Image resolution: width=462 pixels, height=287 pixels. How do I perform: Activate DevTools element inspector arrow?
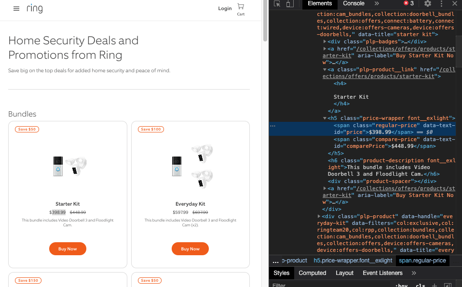pos(277,3)
